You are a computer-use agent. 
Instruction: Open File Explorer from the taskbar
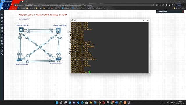tap(91, 103)
